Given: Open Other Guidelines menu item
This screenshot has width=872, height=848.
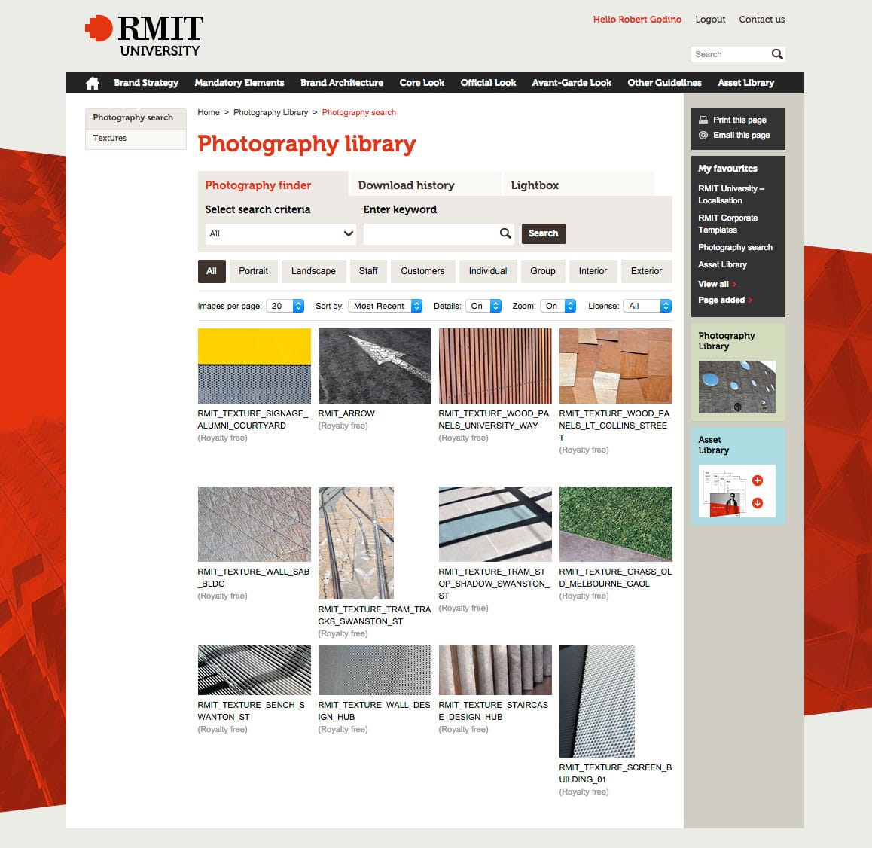Looking at the screenshot, I should pos(664,83).
